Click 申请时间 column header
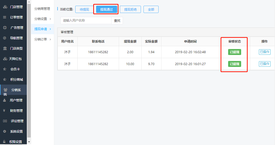The image size is (275, 145). coord(190,42)
